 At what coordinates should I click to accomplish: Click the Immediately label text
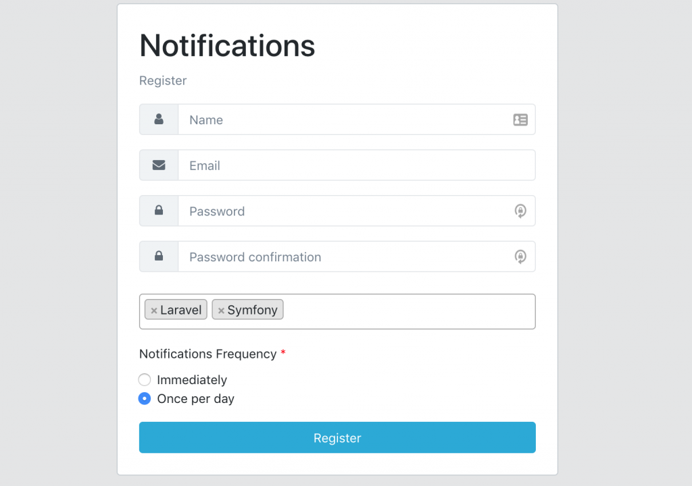[x=192, y=380]
